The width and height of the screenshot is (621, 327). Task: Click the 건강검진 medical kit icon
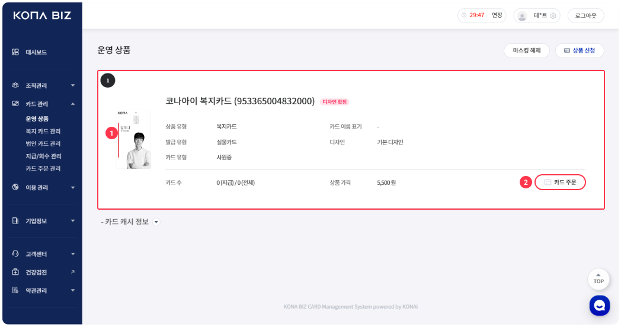tap(15, 272)
